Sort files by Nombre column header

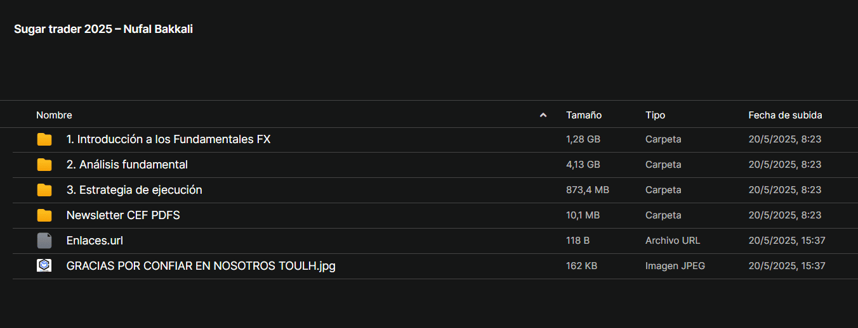point(54,115)
